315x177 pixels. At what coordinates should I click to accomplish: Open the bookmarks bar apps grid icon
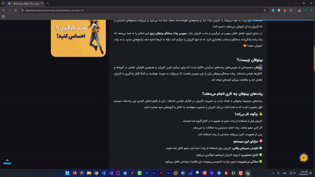3,17
